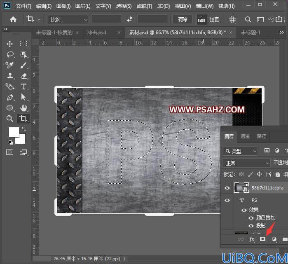
Task: Go to the Home screen
Action: 13,19
